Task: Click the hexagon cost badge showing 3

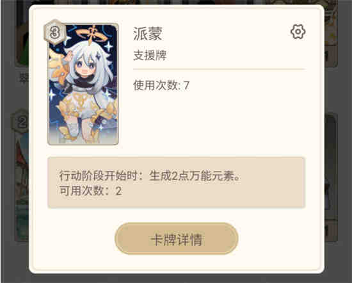Action: tap(55, 33)
